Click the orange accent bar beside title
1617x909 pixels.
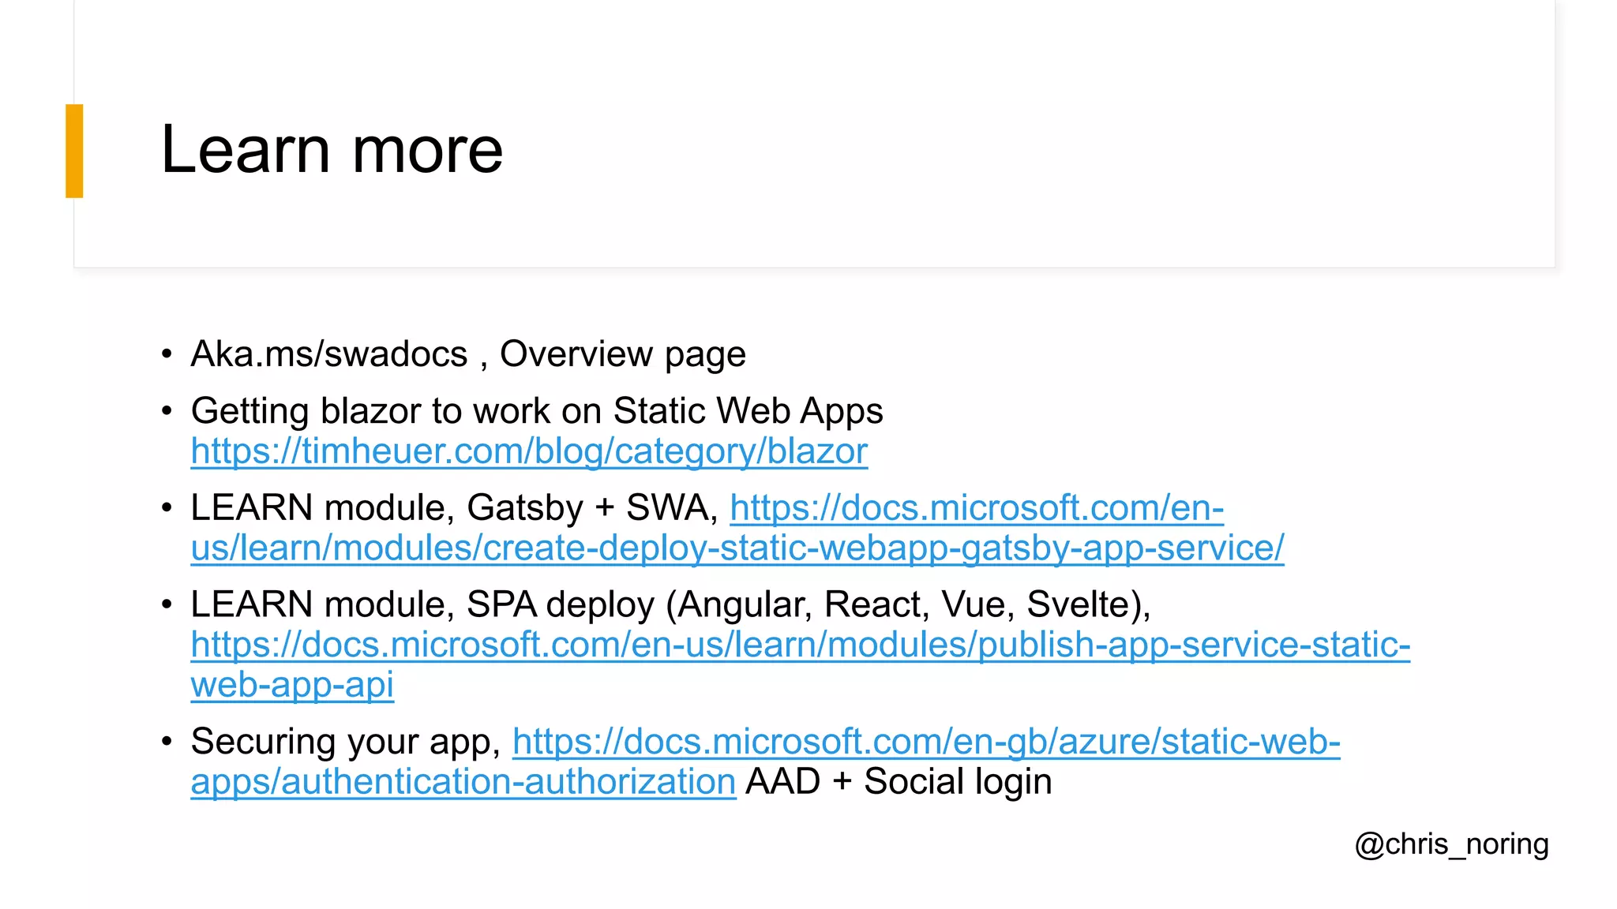click(74, 151)
